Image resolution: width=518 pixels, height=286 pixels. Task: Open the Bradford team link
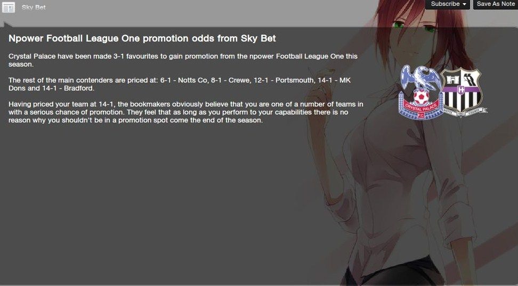point(79,88)
